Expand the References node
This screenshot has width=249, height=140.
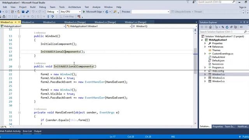[205, 47]
